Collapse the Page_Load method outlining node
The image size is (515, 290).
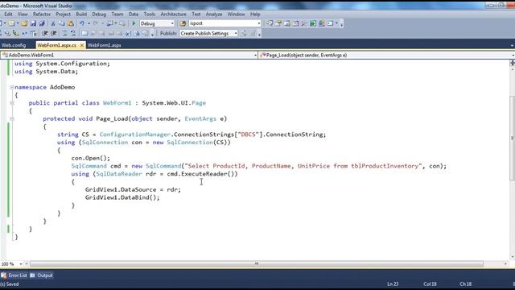12,118
